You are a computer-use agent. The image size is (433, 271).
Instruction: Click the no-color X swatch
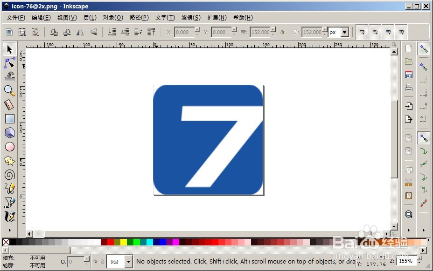6,242
